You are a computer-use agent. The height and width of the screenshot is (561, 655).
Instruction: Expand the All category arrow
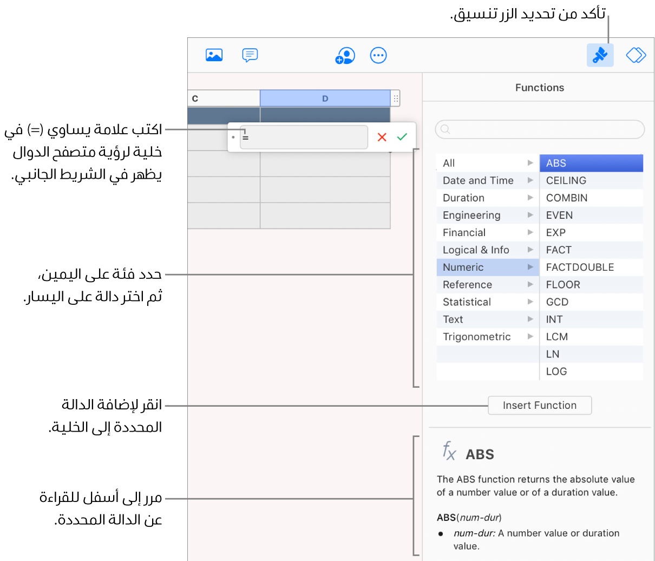point(530,163)
